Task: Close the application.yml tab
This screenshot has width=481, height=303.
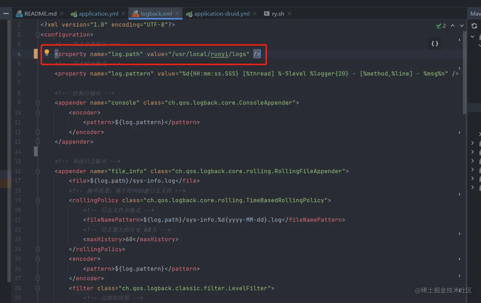Action: click(x=123, y=13)
